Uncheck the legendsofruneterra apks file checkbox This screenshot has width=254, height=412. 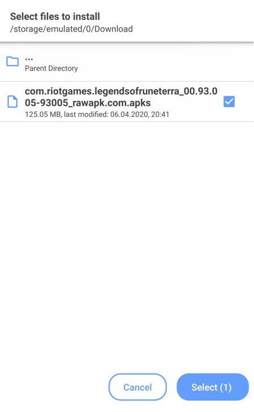(x=229, y=102)
